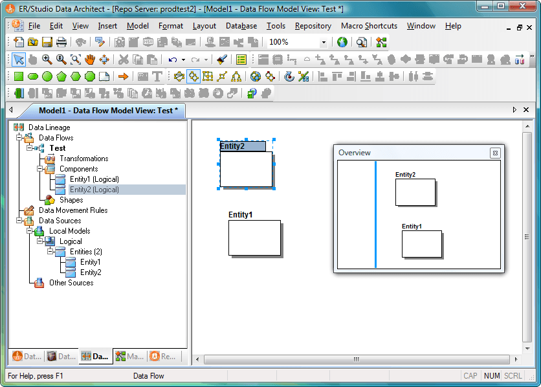The image size is (541, 387).
Task: Switch to the Macros bottom tab
Action: 129,357
